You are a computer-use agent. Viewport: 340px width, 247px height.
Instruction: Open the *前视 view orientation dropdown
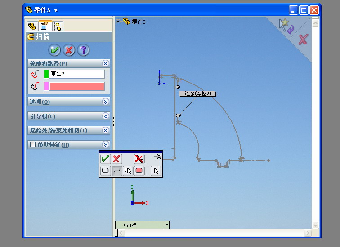tap(166, 225)
